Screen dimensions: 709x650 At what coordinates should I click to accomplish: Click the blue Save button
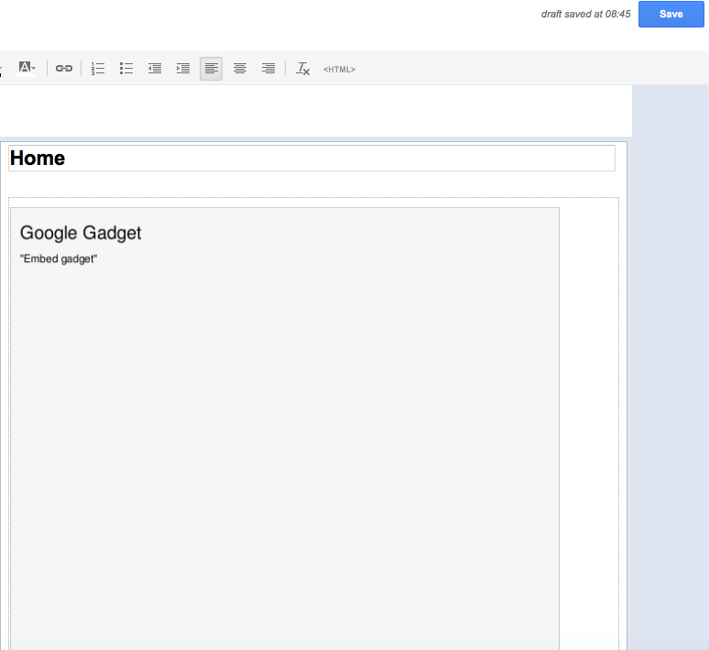pos(671,14)
